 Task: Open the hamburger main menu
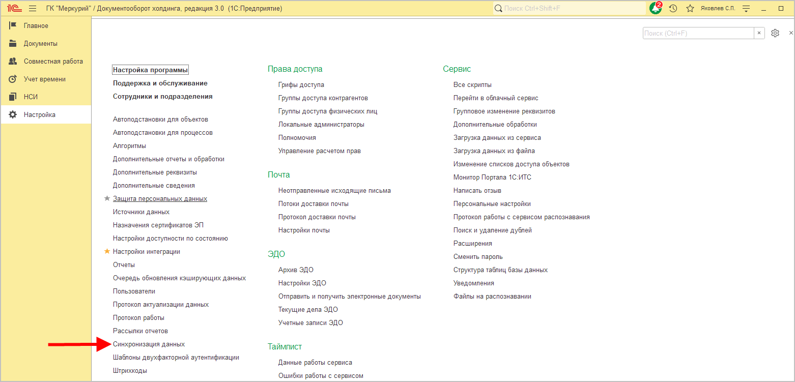click(x=33, y=8)
